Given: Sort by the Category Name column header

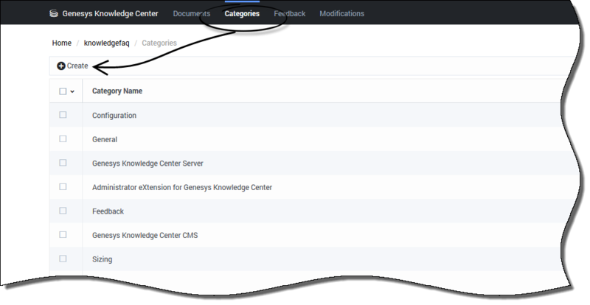Looking at the screenshot, I should pos(117,91).
